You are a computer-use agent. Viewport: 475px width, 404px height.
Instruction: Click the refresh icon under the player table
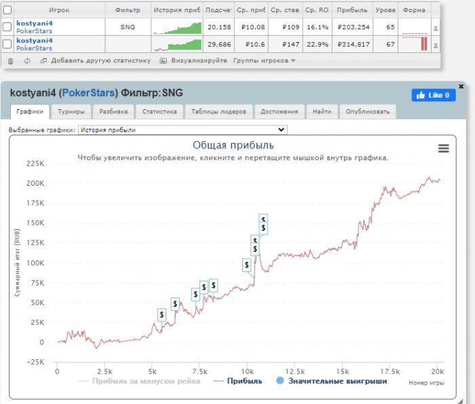coord(27,61)
